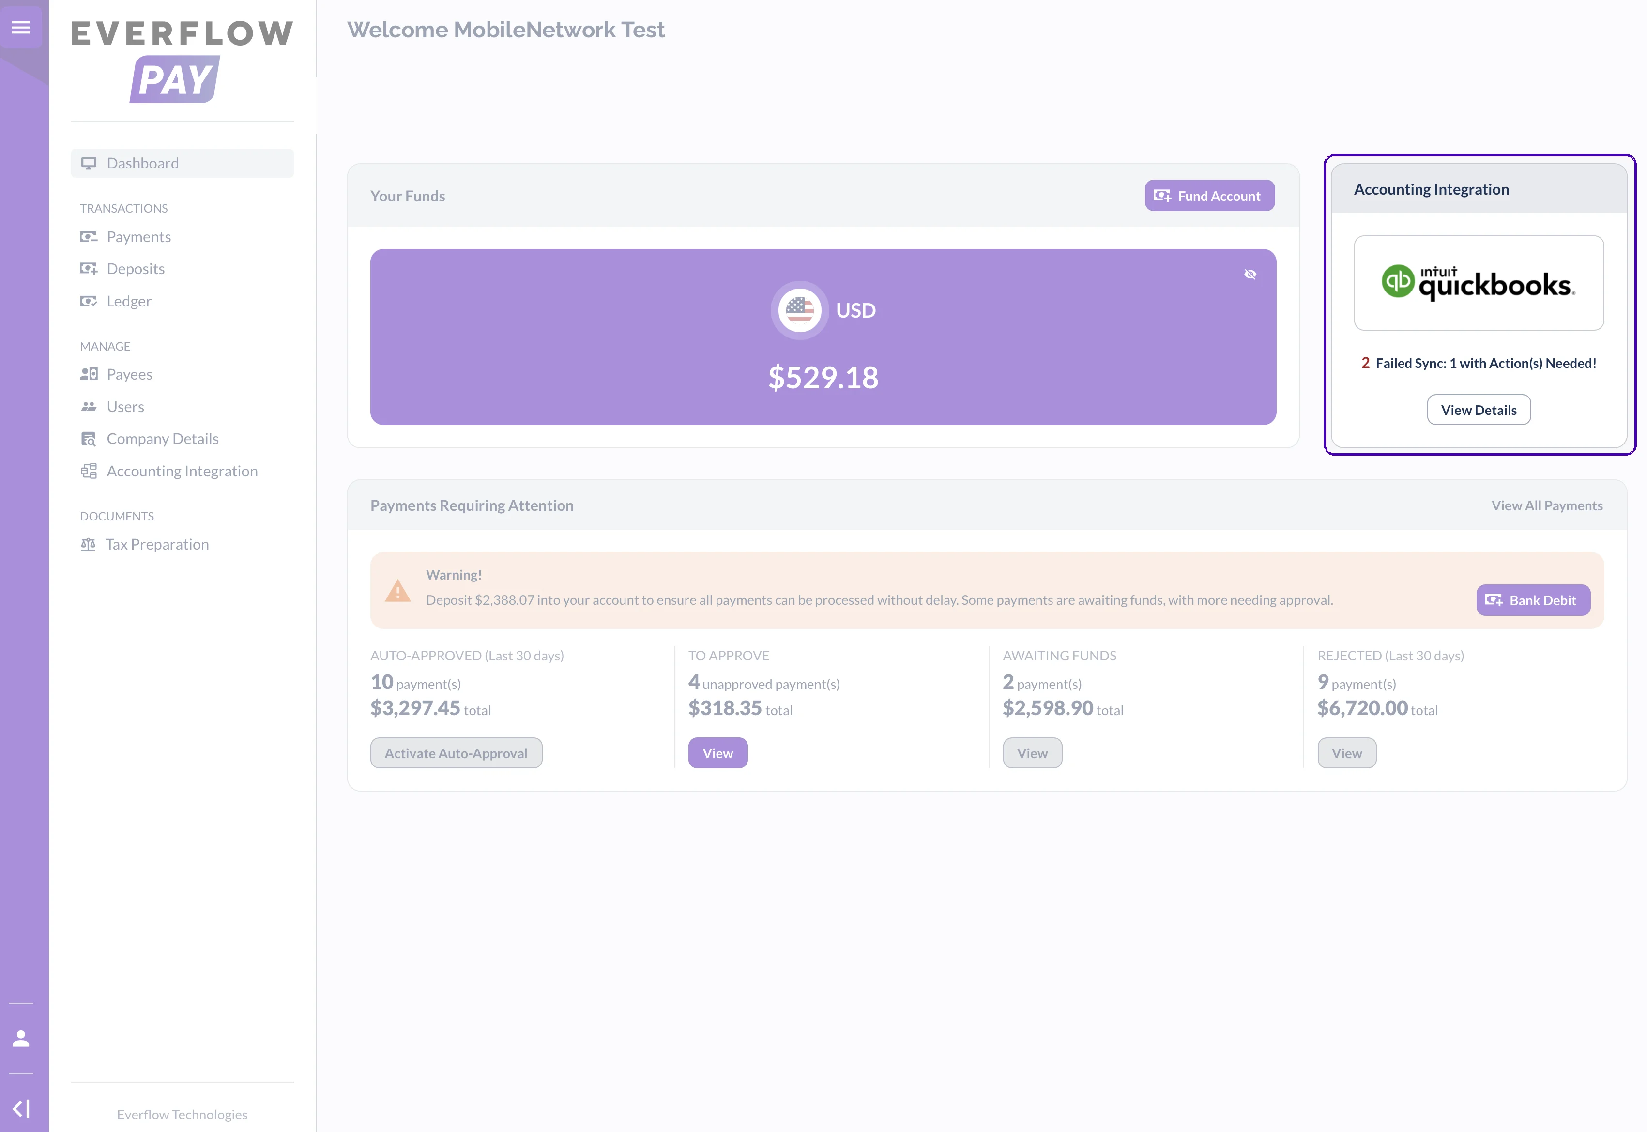Open the Payments menu item
Image resolution: width=1647 pixels, height=1132 pixels.
[125, 237]
